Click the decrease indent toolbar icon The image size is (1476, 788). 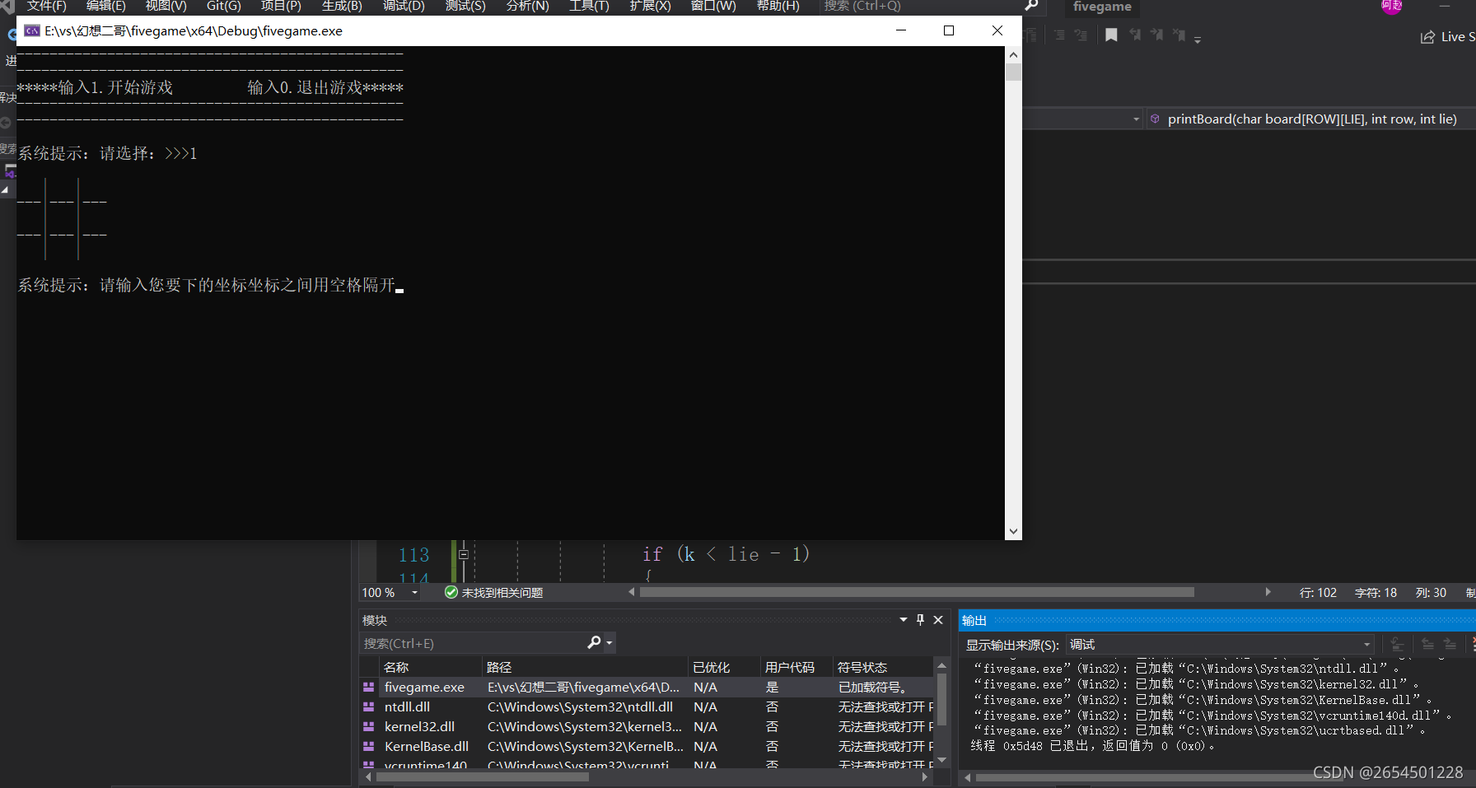tap(1060, 35)
